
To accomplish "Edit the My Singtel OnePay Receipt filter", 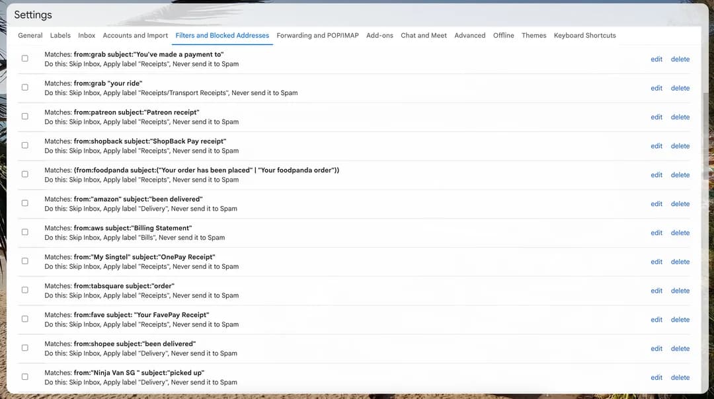I will (656, 261).
